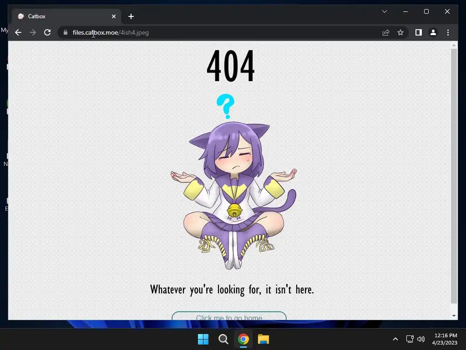
Task: Expand the tab search dropdown arrow
Action: 384,11
